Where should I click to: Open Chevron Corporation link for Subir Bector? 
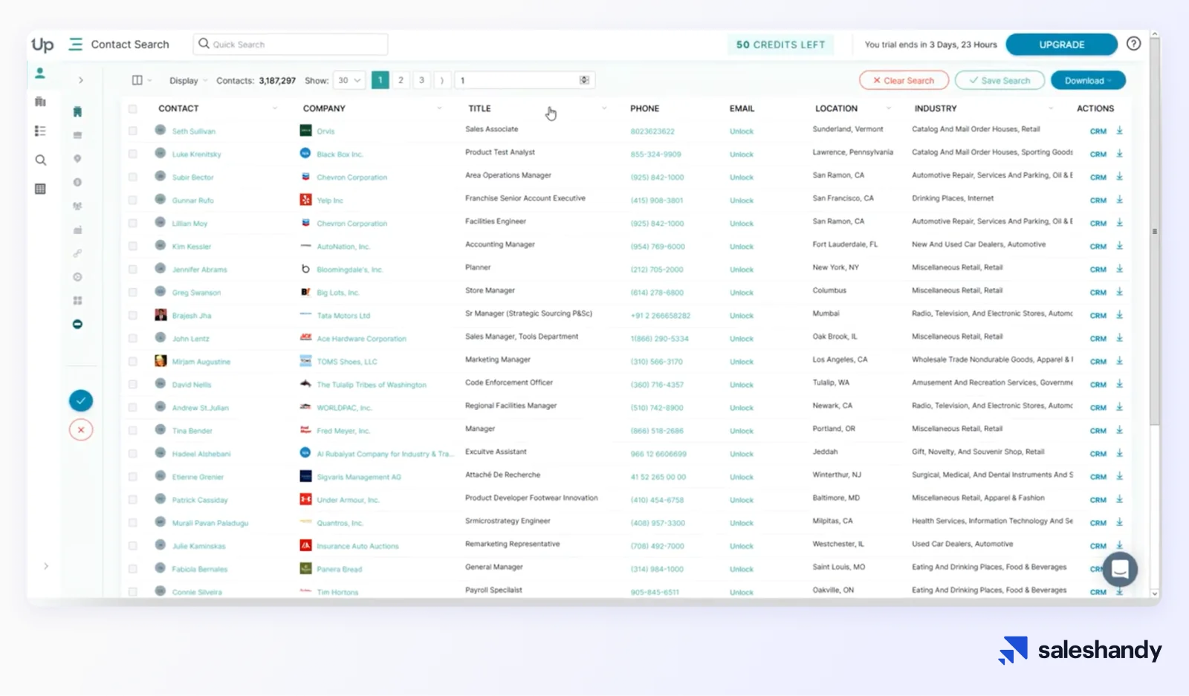351,178
